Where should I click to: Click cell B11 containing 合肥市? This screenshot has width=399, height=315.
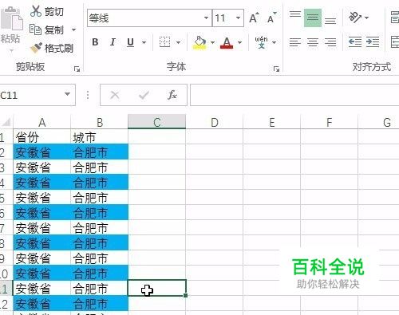click(x=100, y=289)
